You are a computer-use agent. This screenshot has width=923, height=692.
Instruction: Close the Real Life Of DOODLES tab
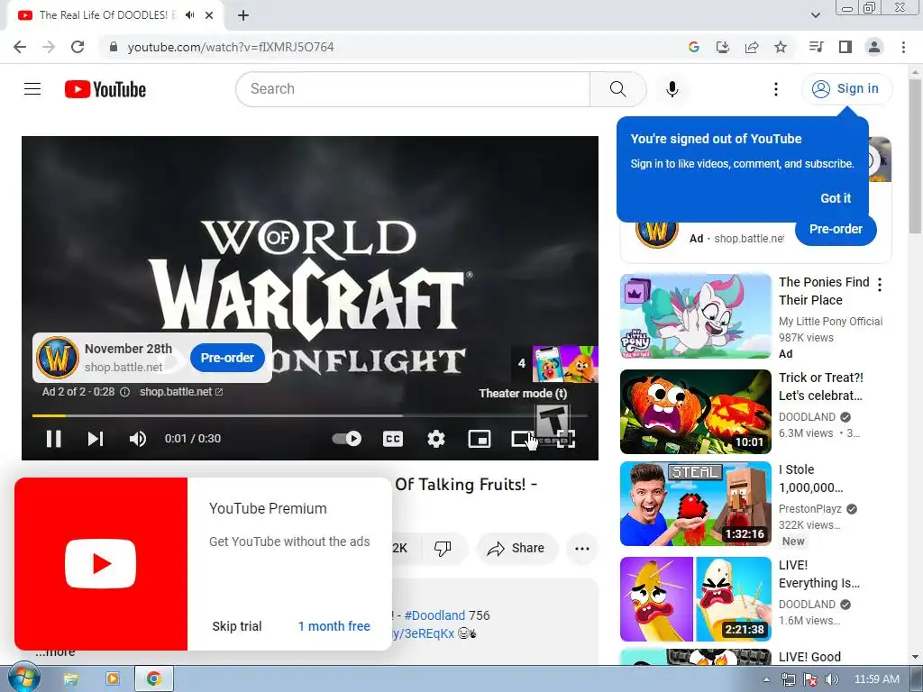(x=209, y=15)
